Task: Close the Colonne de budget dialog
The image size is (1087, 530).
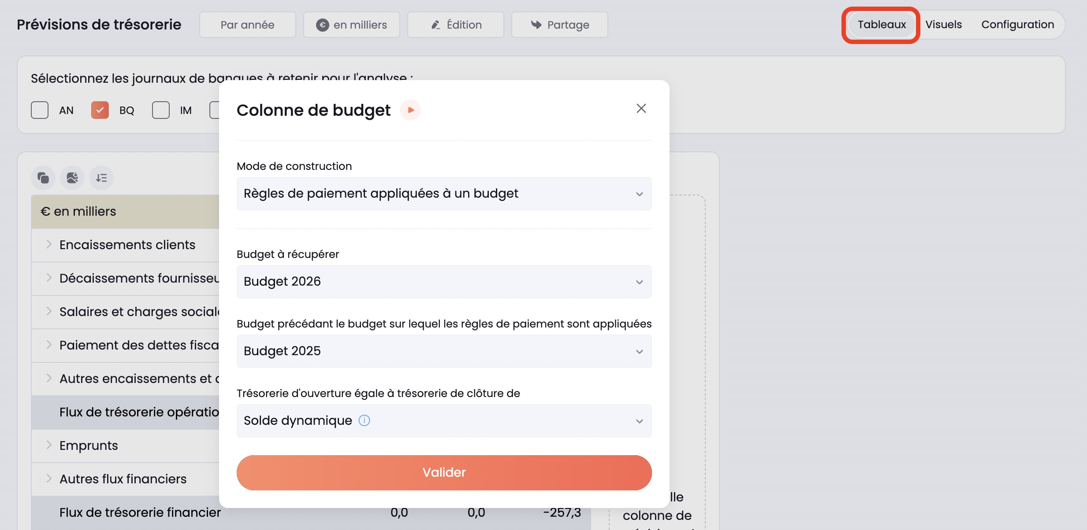Action: pos(641,108)
